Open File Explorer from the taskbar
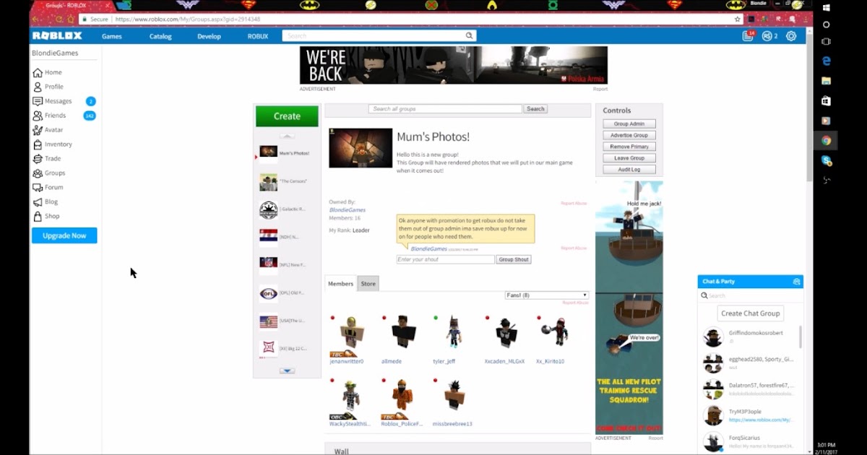This screenshot has width=867, height=455. [x=827, y=81]
